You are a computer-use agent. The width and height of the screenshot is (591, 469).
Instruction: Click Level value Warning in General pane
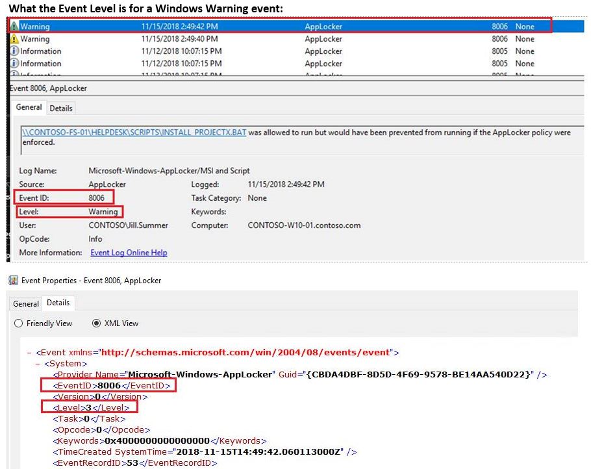pos(103,212)
